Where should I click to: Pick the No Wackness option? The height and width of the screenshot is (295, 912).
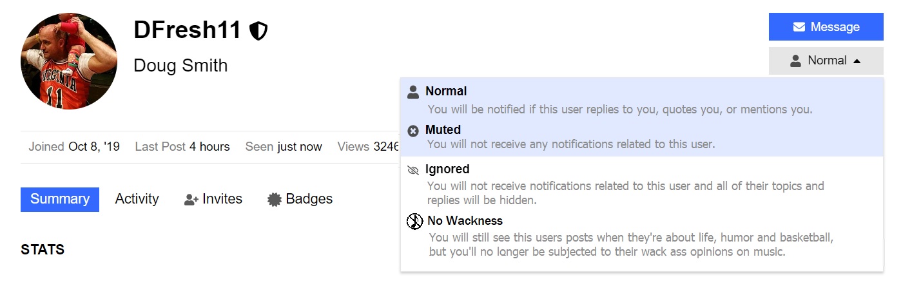point(465,221)
